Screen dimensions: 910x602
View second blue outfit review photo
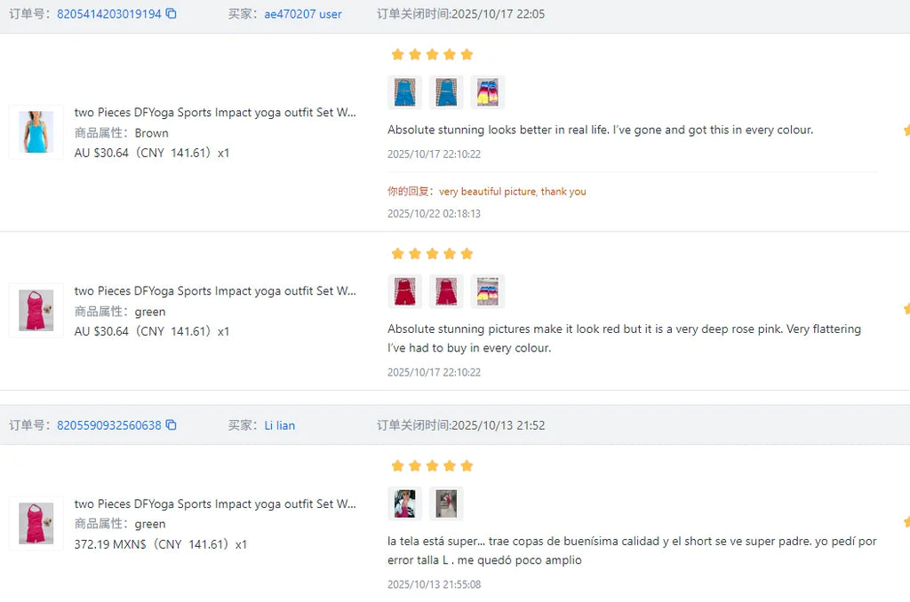(x=446, y=92)
